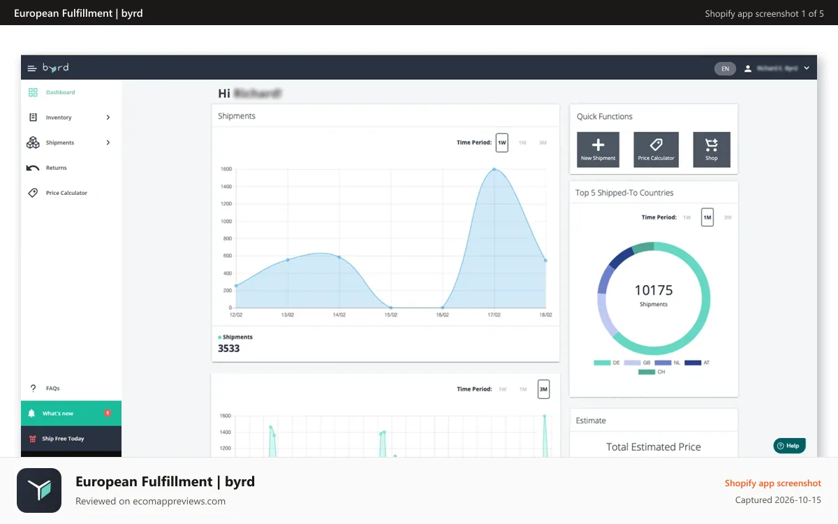This screenshot has width=838, height=524.
Task: Click the Shipments card heading
Action: 237,116
